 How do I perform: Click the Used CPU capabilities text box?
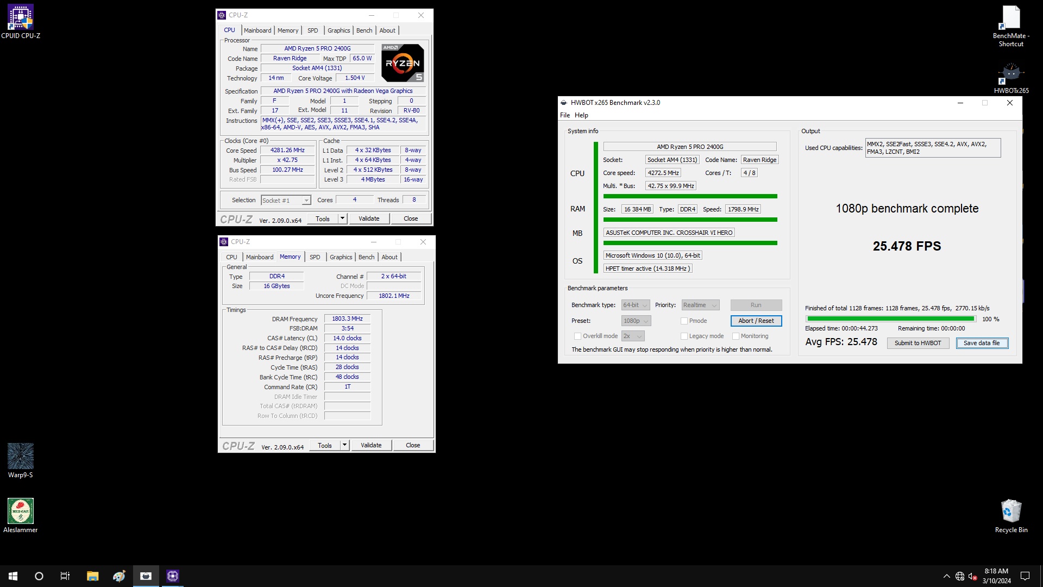click(933, 148)
